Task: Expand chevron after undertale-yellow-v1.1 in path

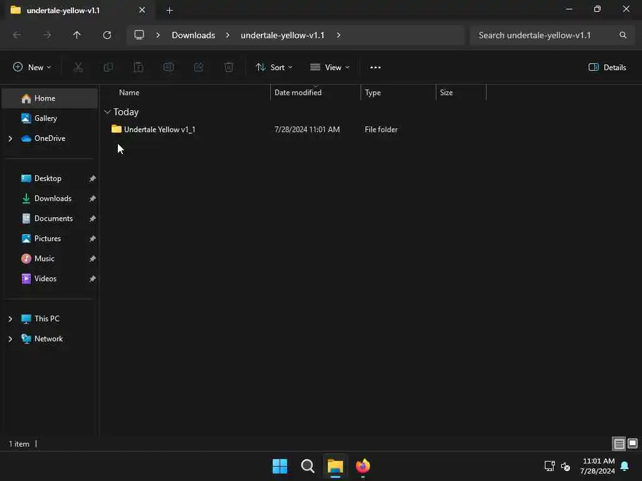Action: click(x=338, y=35)
